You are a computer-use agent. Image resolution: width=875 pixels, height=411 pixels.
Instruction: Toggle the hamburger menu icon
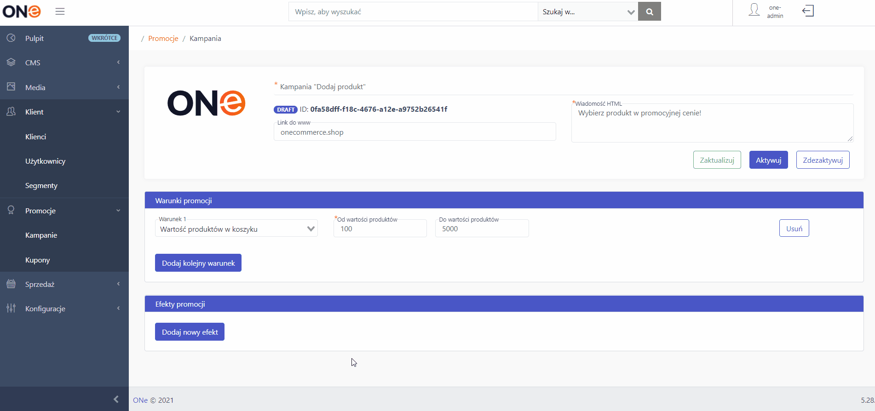(60, 11)
